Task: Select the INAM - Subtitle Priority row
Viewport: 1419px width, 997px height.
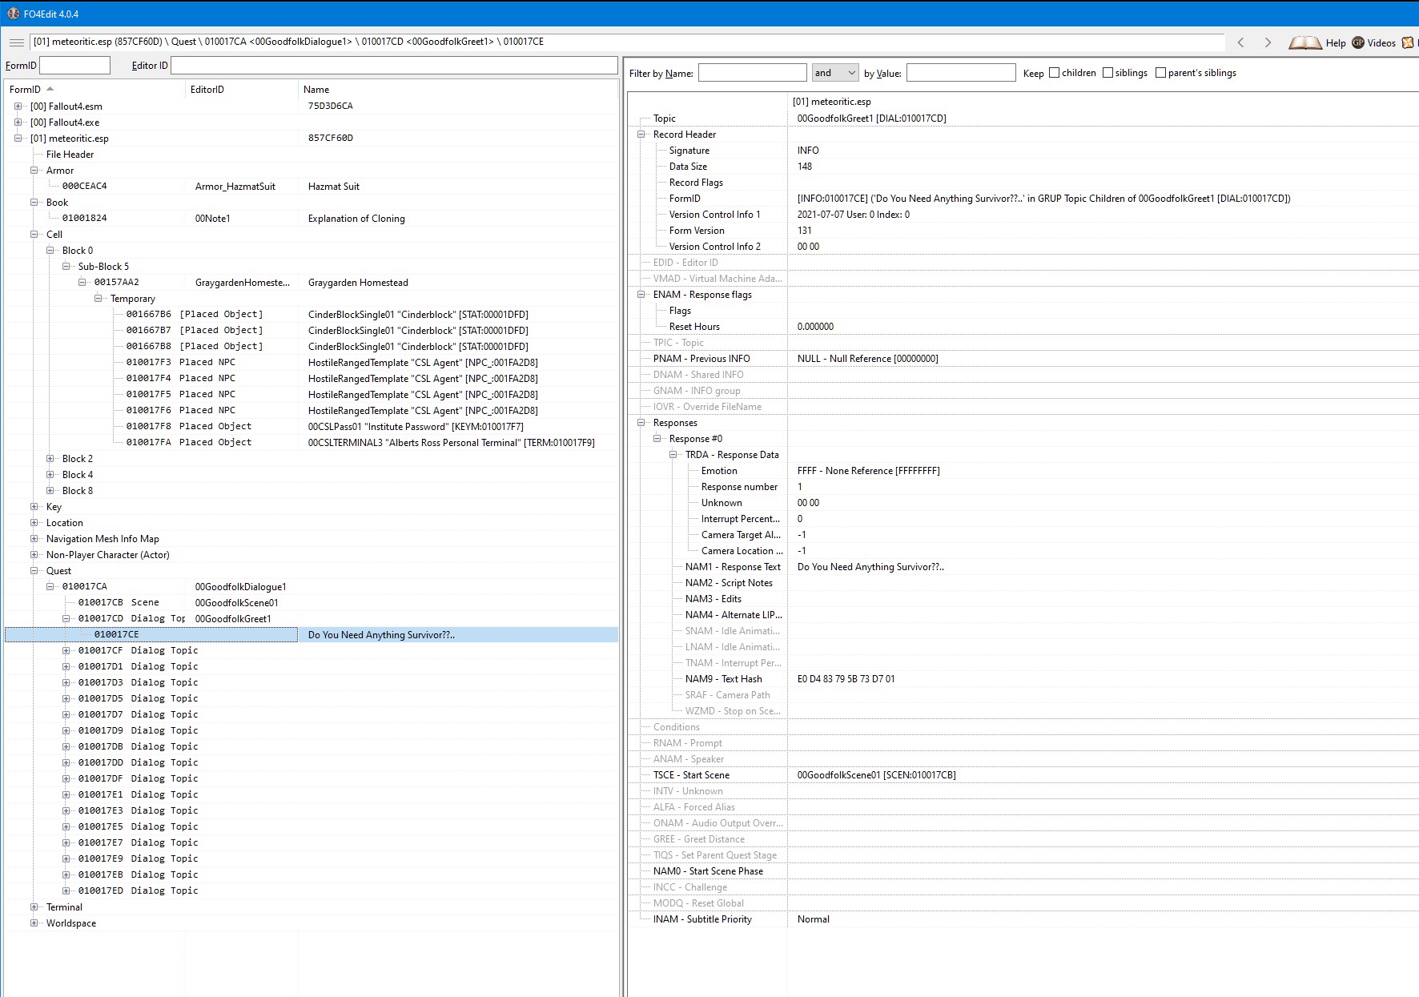Action: click(x=1023, y=919)
